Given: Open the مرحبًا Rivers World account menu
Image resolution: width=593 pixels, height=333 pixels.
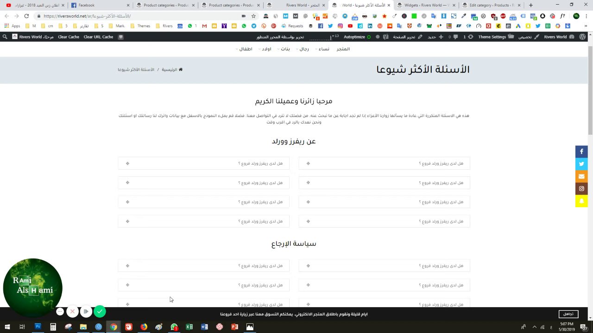Looking at the screenshot, I should click(32, 37).
